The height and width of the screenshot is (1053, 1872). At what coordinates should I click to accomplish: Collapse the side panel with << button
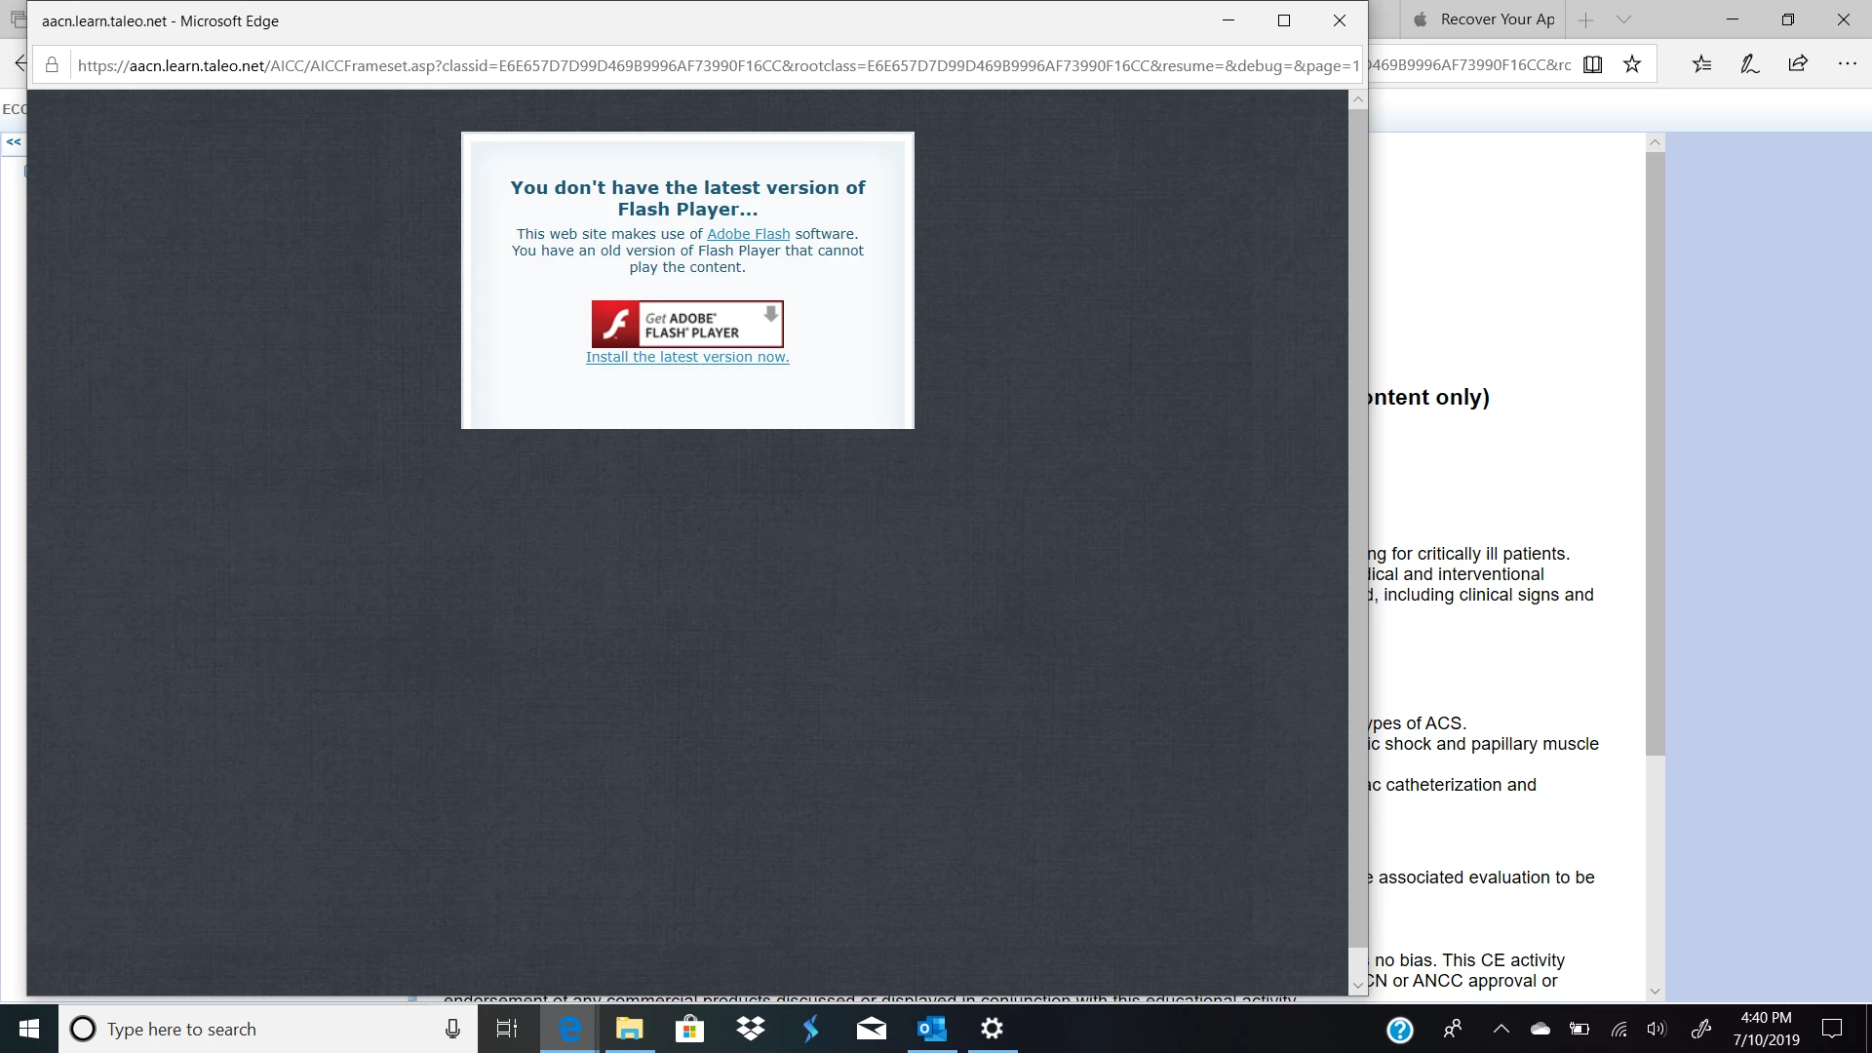pyautogui.click(x=14, y=142)
